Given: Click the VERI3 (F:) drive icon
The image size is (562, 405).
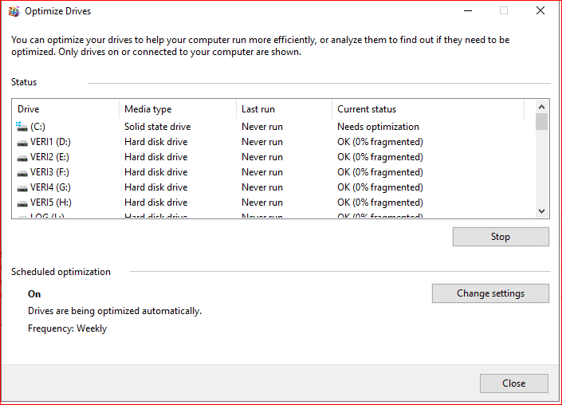Looking at the screenshot, I should click(21, 172).
